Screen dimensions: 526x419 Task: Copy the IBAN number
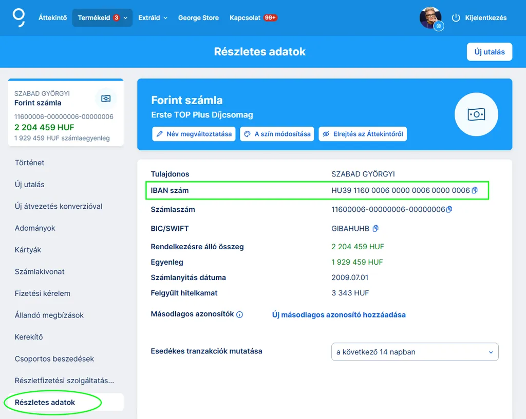tap(475, 190)
